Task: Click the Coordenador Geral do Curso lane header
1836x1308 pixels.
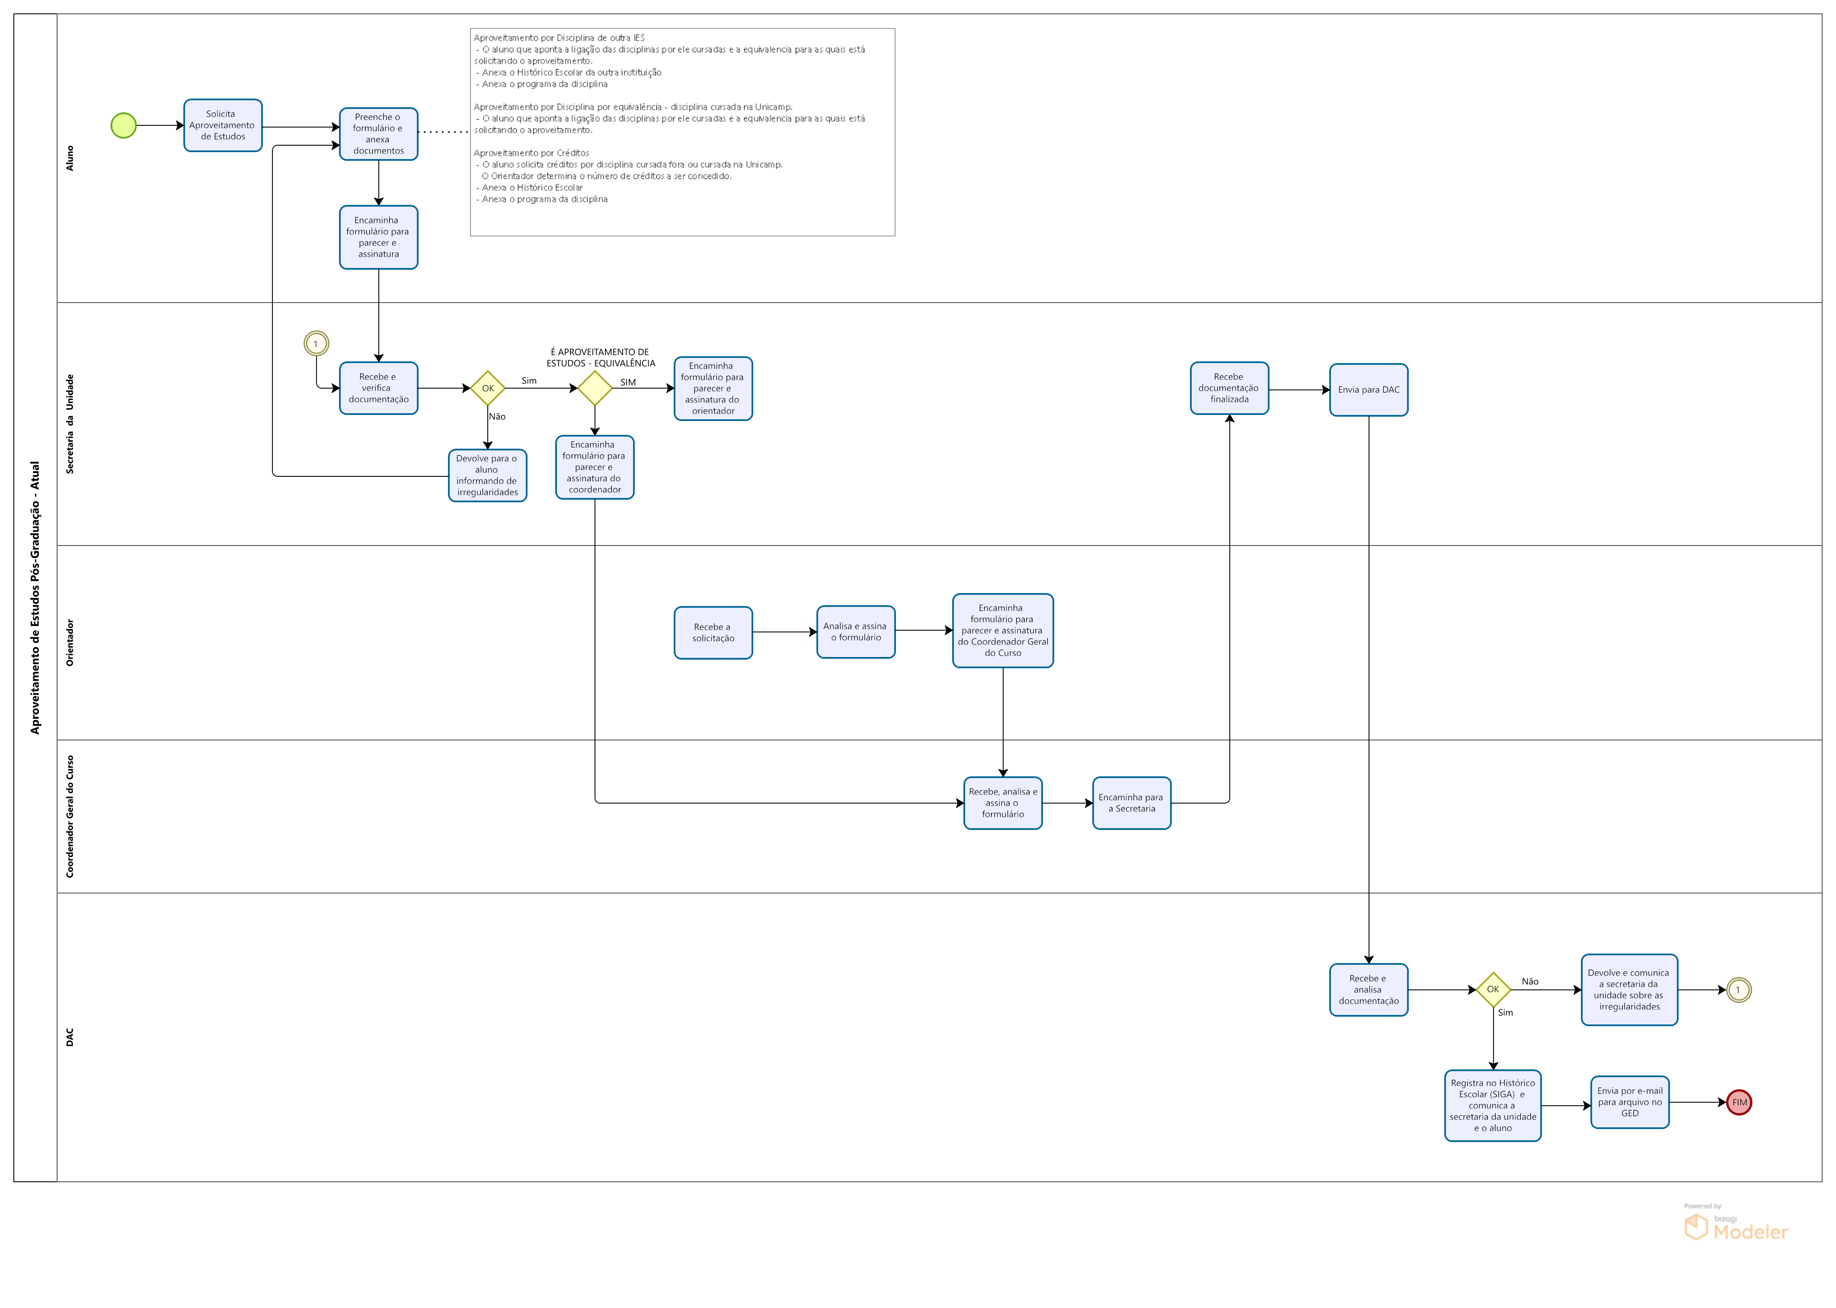Action: tap(69, 816)
